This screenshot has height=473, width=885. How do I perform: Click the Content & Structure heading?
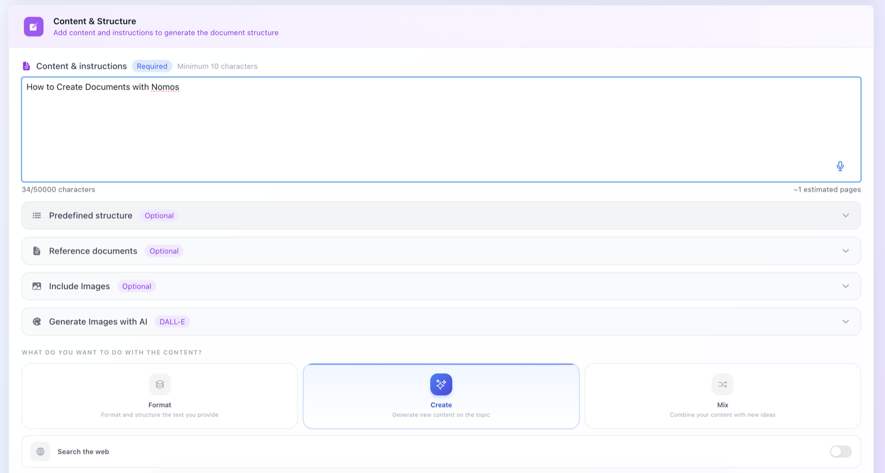(95, 21)
